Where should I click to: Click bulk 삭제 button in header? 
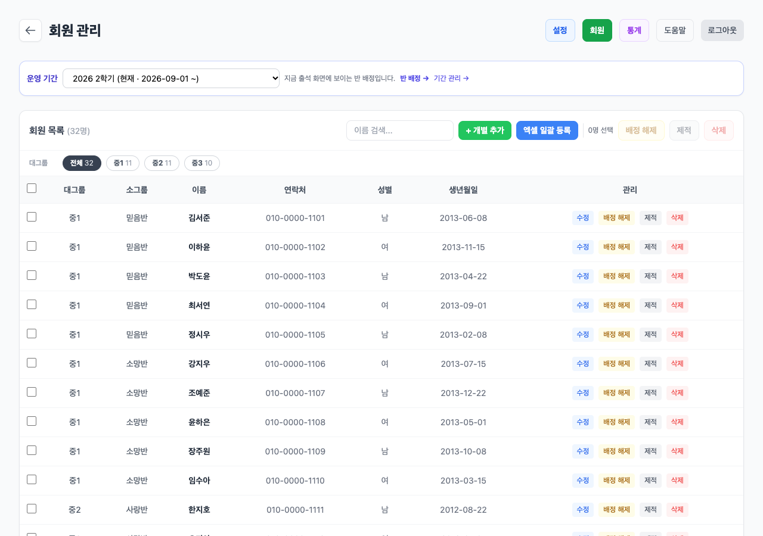[x=719, y=130]
